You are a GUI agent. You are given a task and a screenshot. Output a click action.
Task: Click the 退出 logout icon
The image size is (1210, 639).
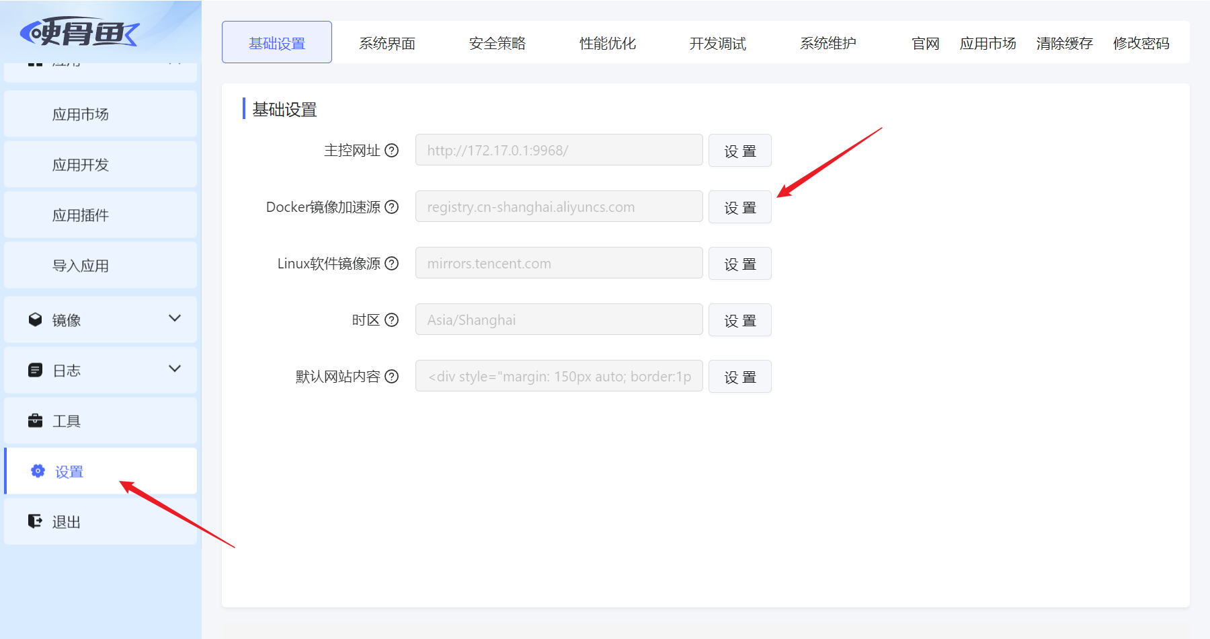click(35, 521)
